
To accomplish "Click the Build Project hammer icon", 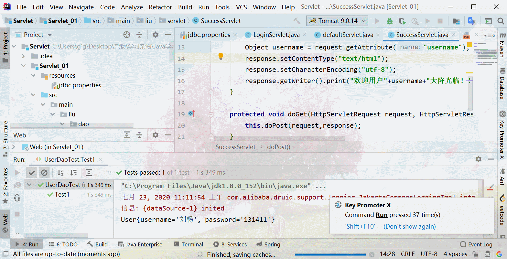I will (297, 21).
